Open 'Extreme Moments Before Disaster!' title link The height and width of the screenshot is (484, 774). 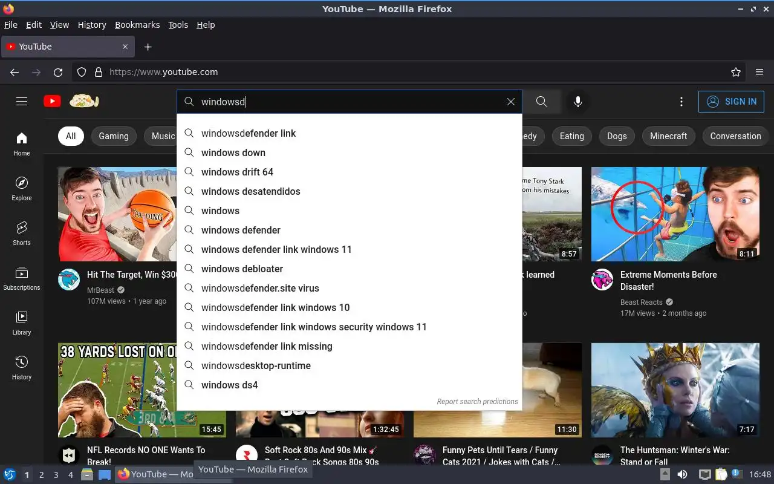669,280
